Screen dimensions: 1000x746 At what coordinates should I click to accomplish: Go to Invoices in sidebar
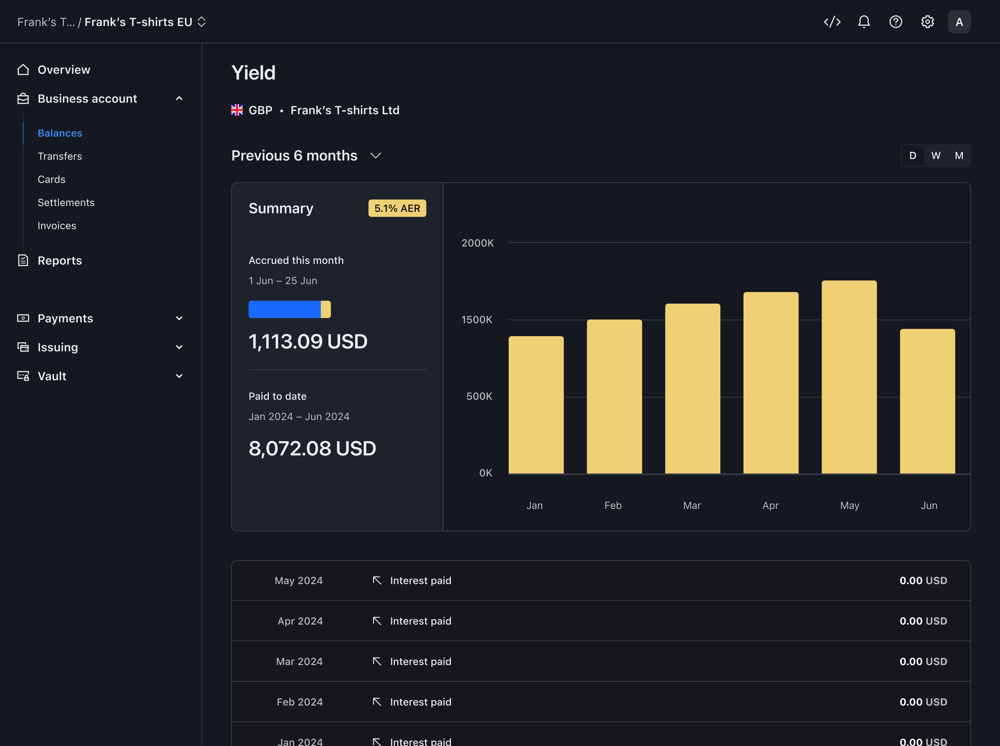[57, 225]
